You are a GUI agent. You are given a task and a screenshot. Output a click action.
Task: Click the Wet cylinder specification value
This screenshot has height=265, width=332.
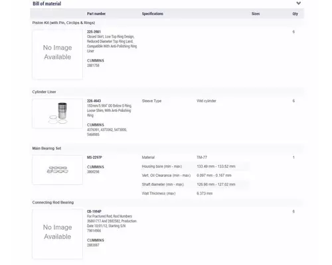tap(207, 101)
